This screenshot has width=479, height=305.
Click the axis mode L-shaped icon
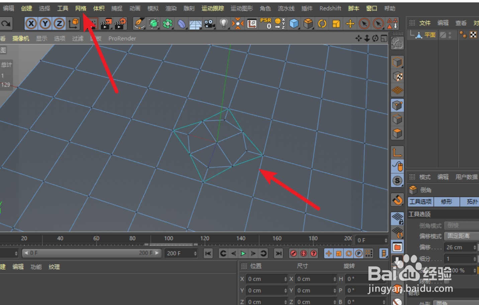pos(397,152)
